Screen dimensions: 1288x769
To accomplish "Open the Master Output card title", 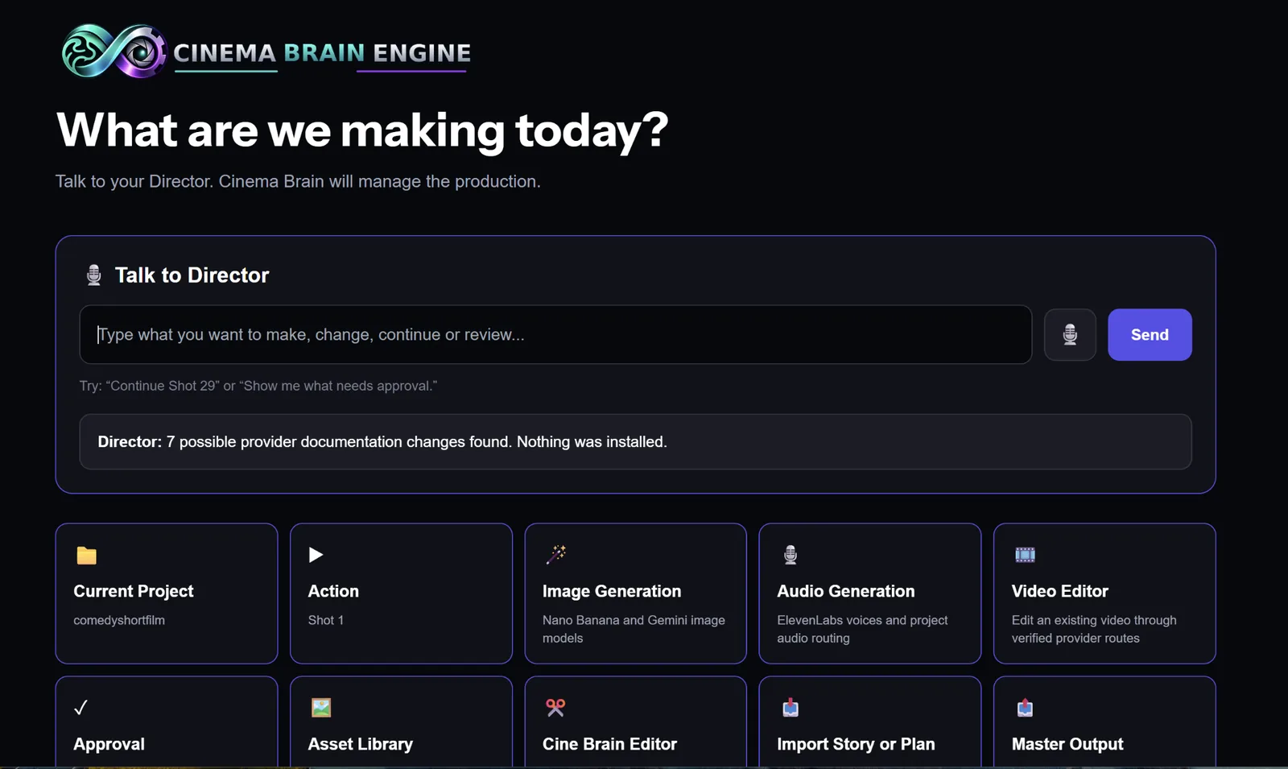I will point(1067,744).
